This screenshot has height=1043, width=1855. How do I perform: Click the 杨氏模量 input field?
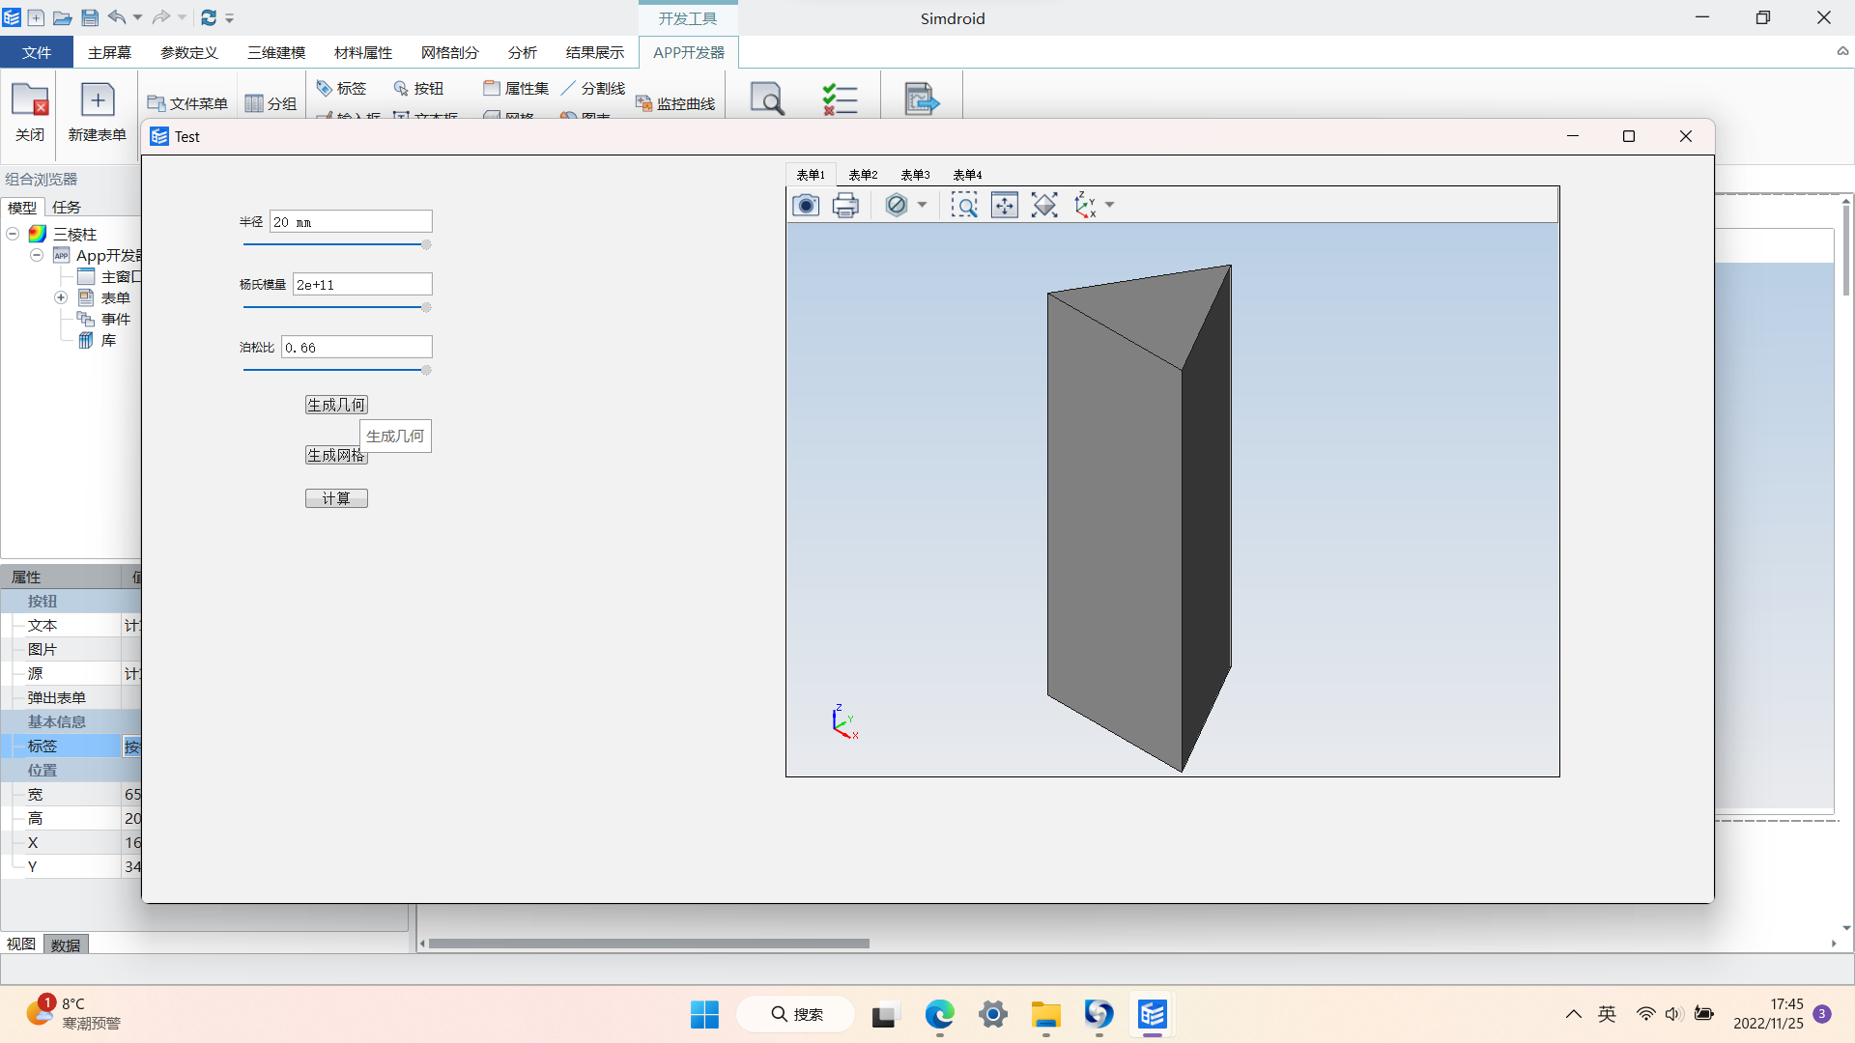coord(362,285)
